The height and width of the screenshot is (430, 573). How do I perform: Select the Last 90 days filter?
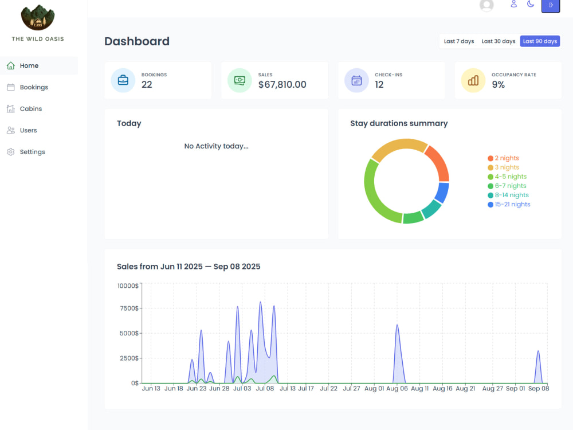(x=540, y=41)
